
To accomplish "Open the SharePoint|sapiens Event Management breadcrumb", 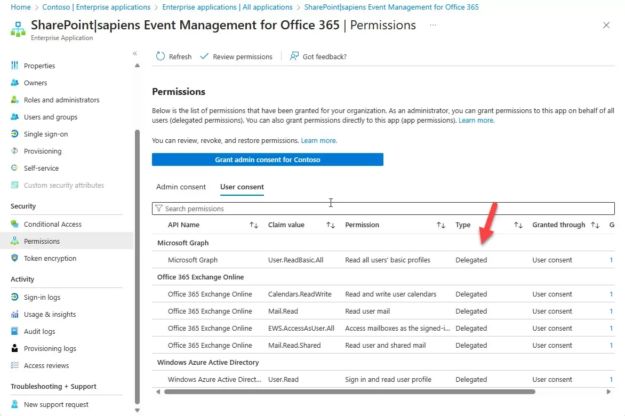I will point(391,7).
